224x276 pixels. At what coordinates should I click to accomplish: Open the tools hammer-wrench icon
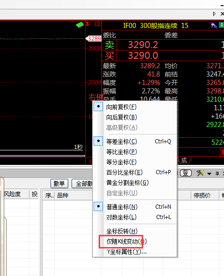click(x=200, y=173)
